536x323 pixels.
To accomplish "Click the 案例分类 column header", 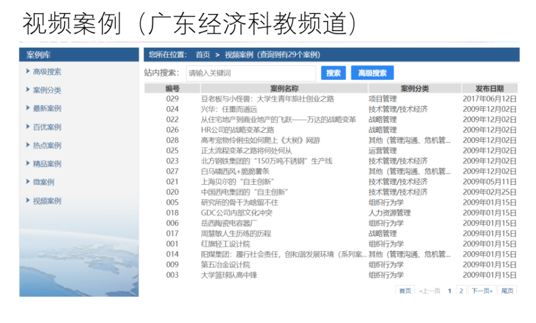I will [415, 89].
